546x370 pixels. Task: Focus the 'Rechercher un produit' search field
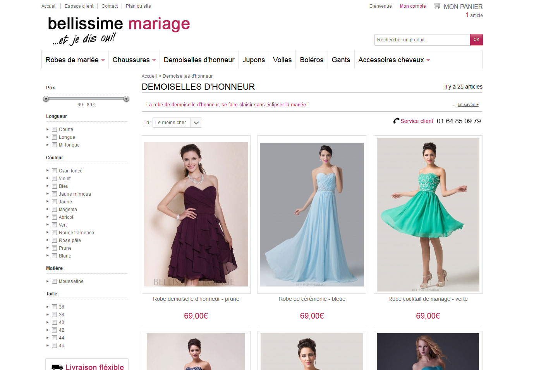click(x=422, y=40)
